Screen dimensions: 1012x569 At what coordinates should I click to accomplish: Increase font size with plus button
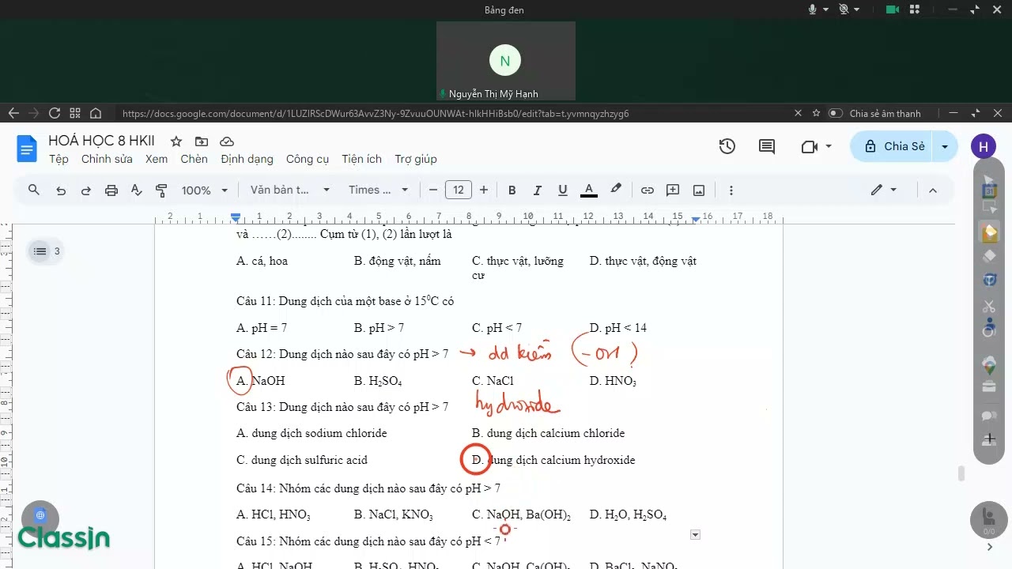tap(484, 190)
